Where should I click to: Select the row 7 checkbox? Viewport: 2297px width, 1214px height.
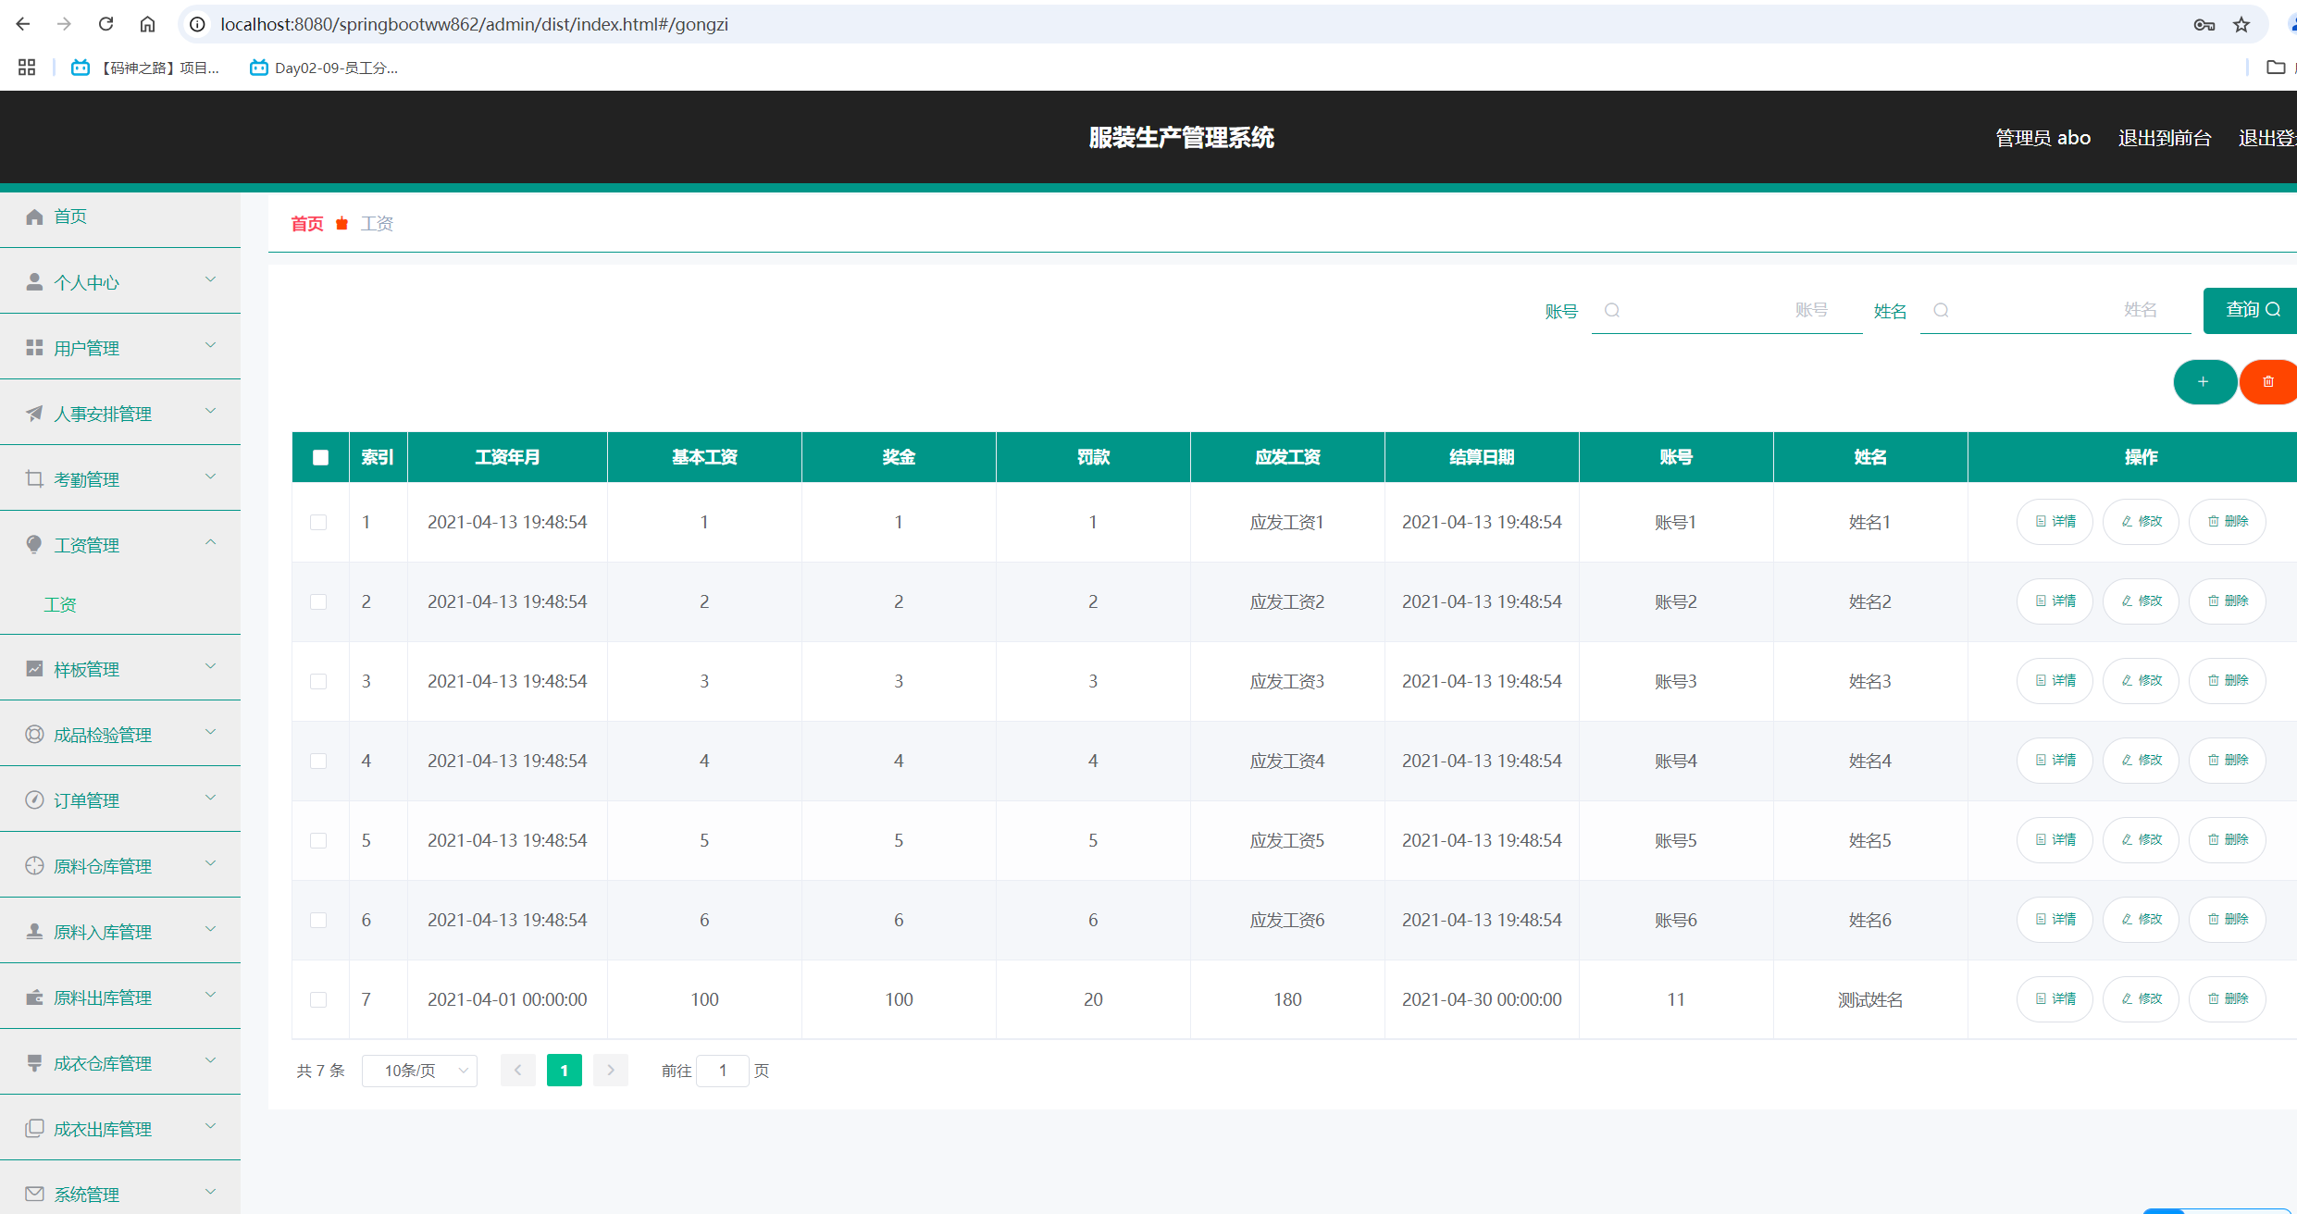(318, 1000)
